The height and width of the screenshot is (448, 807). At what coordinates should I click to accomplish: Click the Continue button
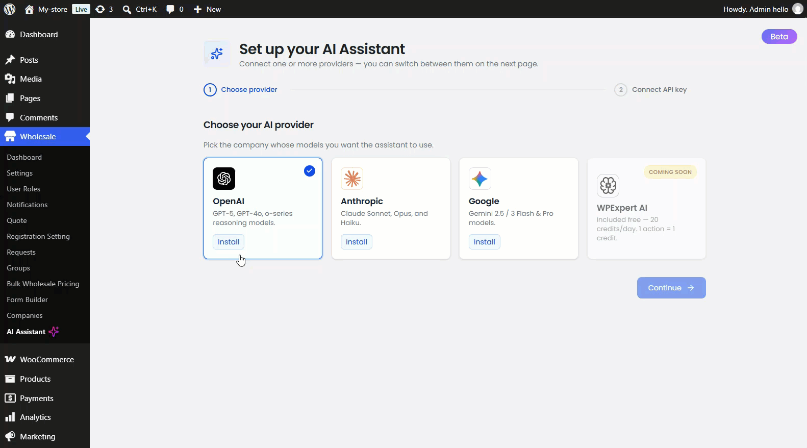click(671, 288)
